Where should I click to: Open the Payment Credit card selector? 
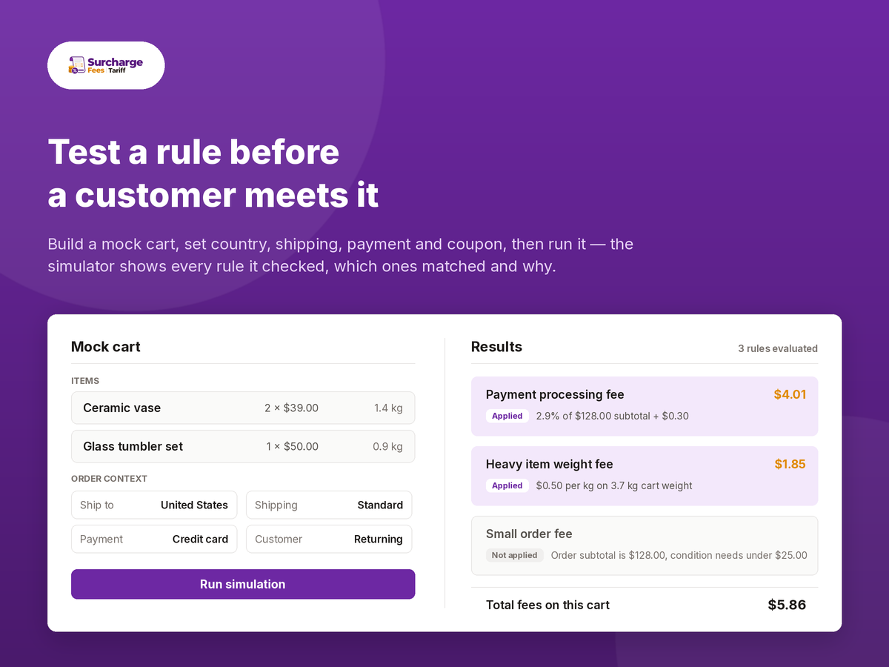coord(154,539)
